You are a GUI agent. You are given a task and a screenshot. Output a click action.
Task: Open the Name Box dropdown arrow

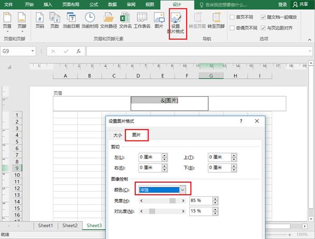click(33, 51)
